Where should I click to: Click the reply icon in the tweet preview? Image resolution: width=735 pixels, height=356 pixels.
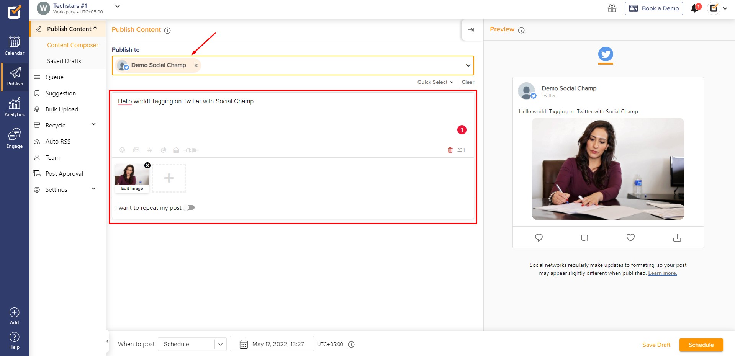point(539,238)
